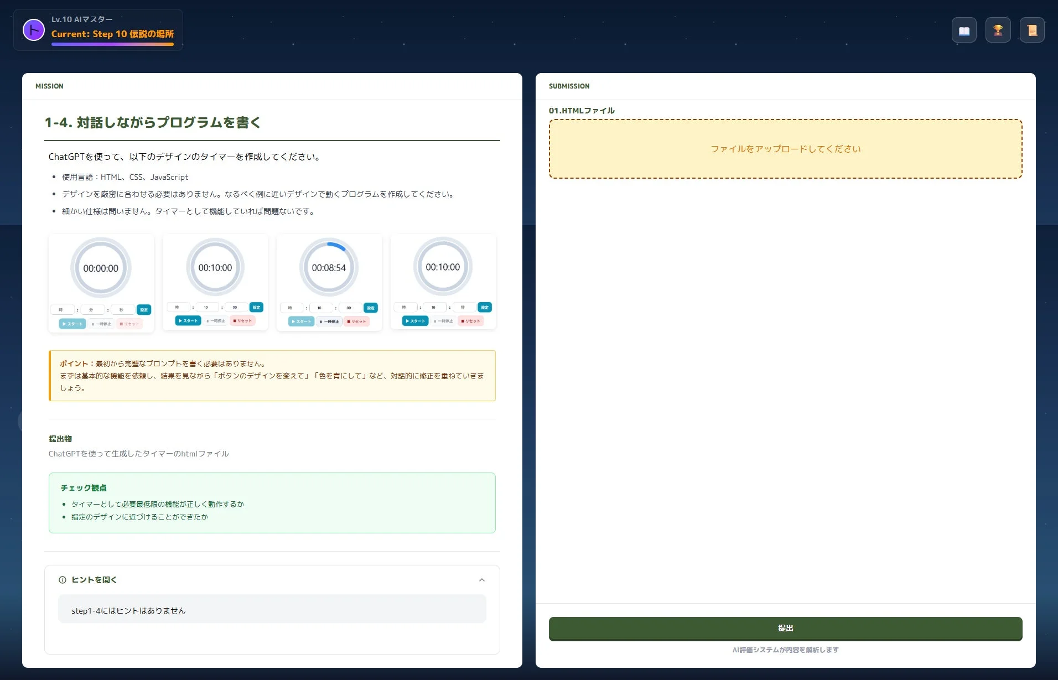The height and width of the screenshot is (680, 1058).
Task: Collapse the ヒントを開く hint section
Action: 482,579
